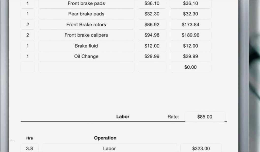
Task: Click the $0.00 total in blank row
Action: pos(190,67)
